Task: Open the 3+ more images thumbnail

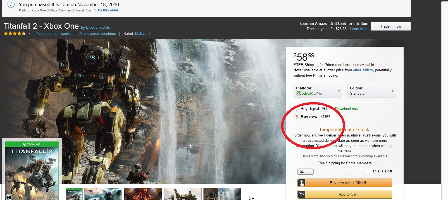Action: click(x=252, y=194)
